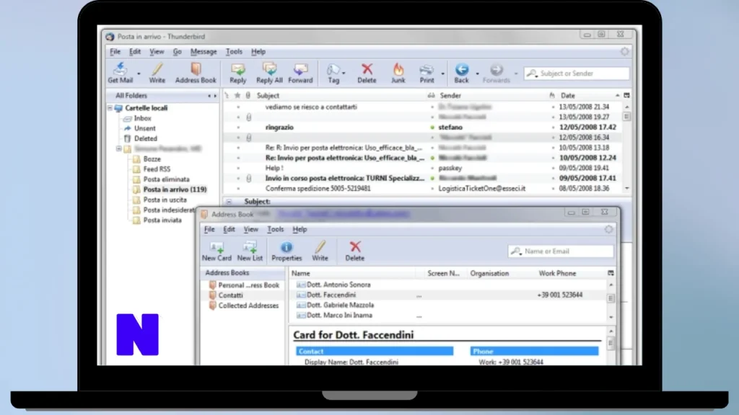Collapse the message header Subject pane
The width and height of the screenshot is (739, 415).
[x=229, y=202]
